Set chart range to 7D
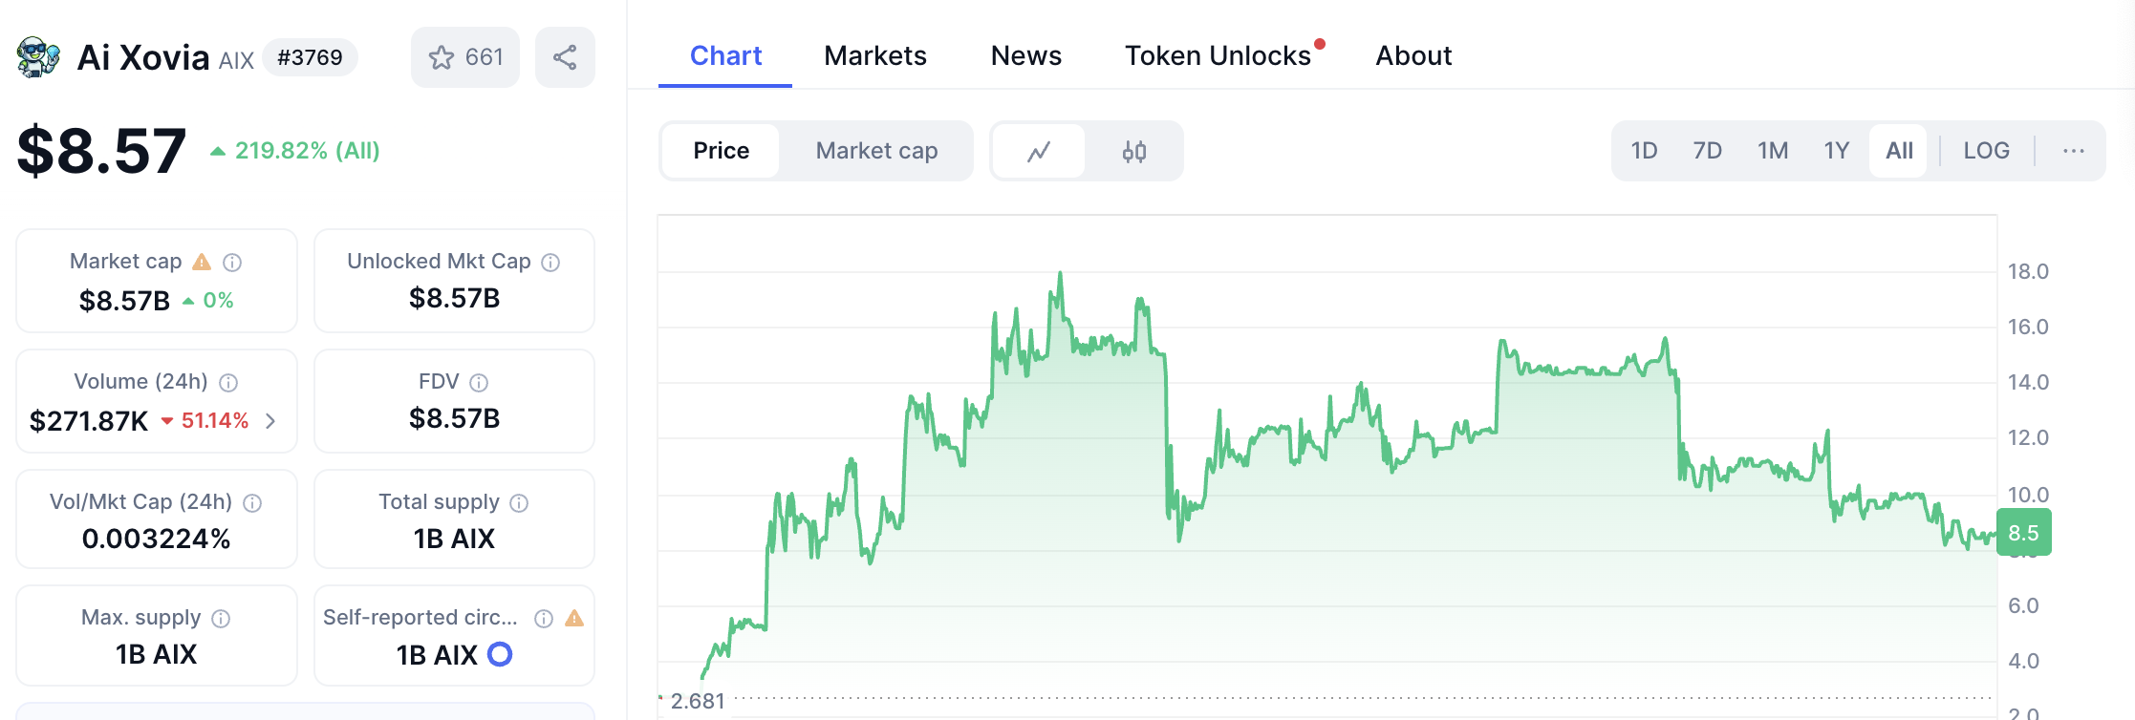This screenshot has height=720, width=2135. 1707,151
